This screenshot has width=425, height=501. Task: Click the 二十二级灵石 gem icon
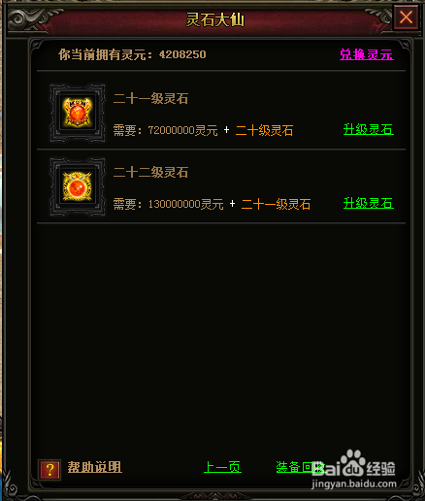(x=78, y=186)
